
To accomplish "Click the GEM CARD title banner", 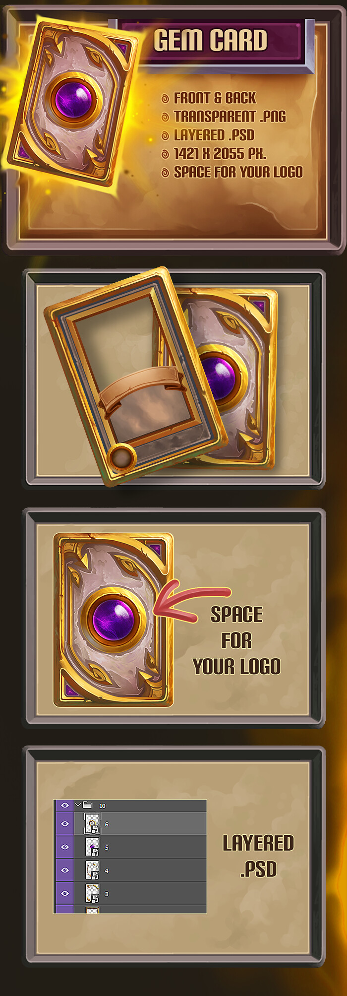I will pos(211,40).
